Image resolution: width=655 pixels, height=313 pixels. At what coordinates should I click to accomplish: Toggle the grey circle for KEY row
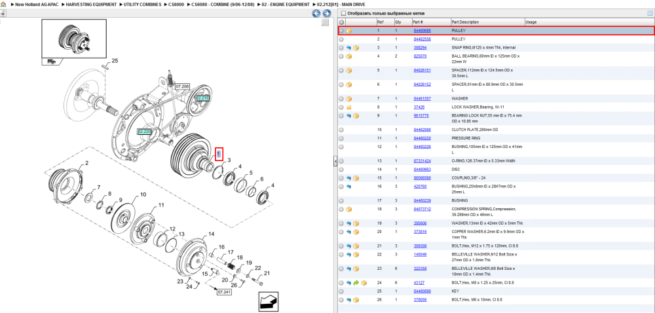coord(341,291)
